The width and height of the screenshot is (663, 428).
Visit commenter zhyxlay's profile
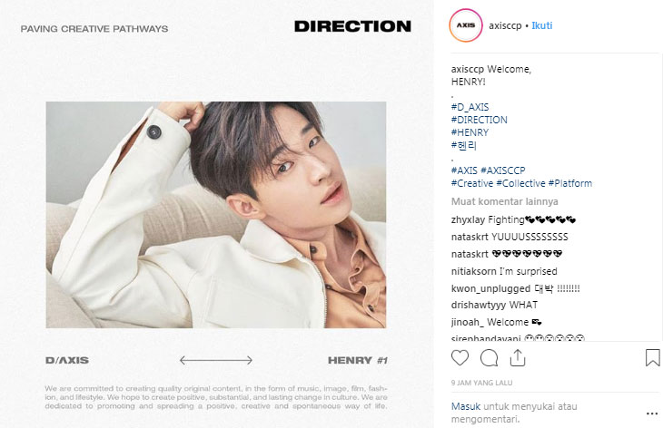(468, 220)
